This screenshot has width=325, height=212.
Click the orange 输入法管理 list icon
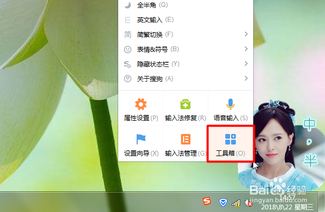(186, 139)
